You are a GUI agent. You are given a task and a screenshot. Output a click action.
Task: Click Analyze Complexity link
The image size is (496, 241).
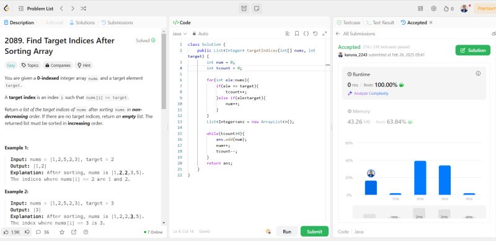[368, 94]
